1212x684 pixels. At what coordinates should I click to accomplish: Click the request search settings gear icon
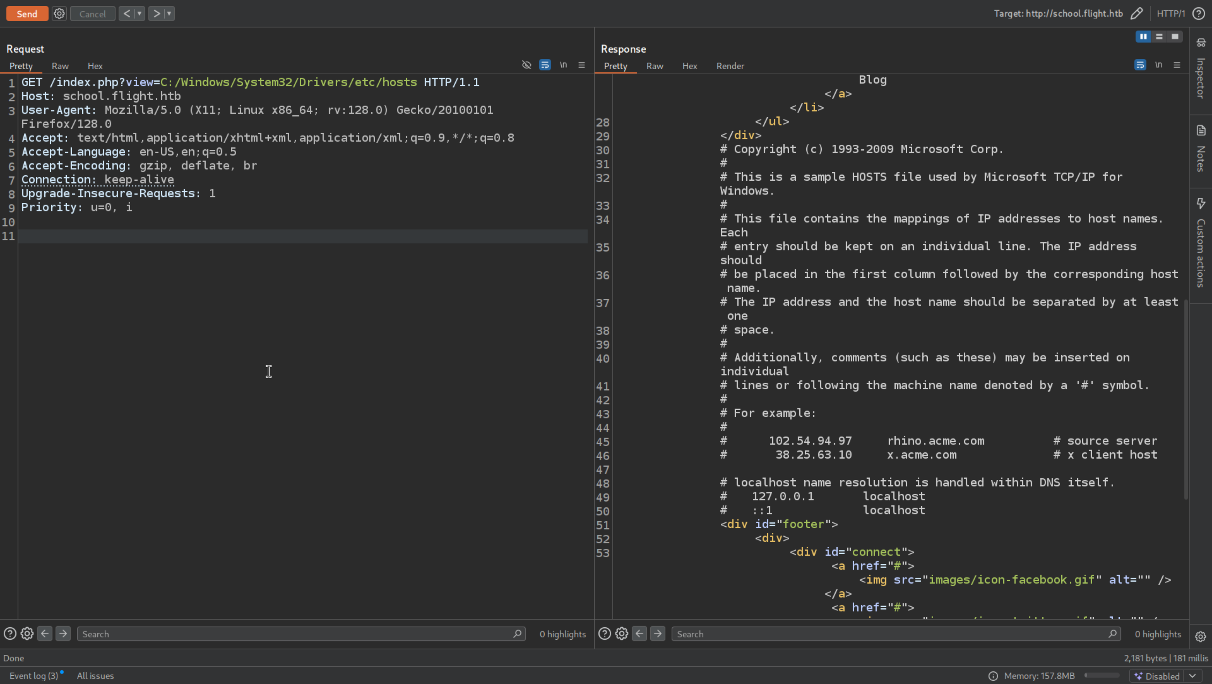pos(27,633)
